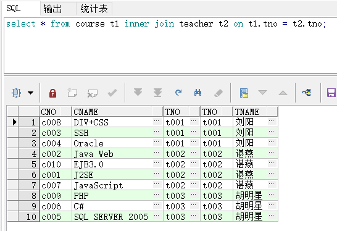
Task: Click inside the SQL query editor text
Action: [165, 23]
